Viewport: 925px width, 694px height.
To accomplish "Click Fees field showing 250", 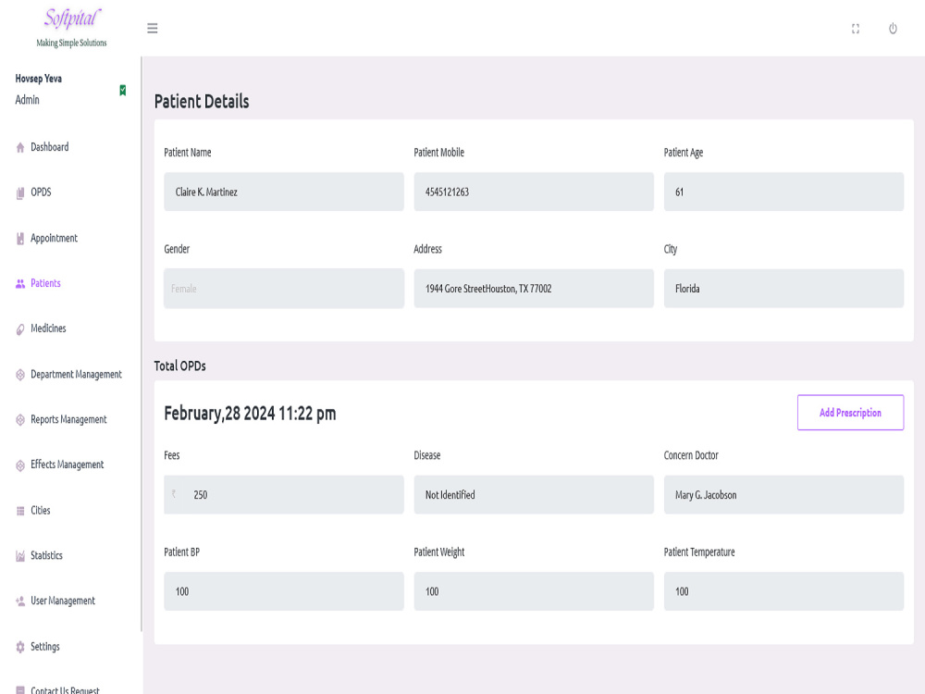I will click(x=284, y=494).
